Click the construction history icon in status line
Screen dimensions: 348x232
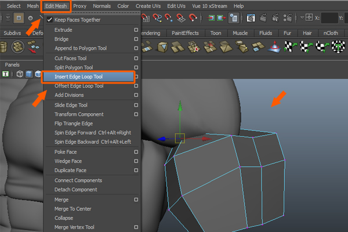(233, 18)
